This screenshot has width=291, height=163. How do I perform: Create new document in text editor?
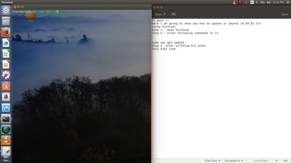[x=174, y=14]
